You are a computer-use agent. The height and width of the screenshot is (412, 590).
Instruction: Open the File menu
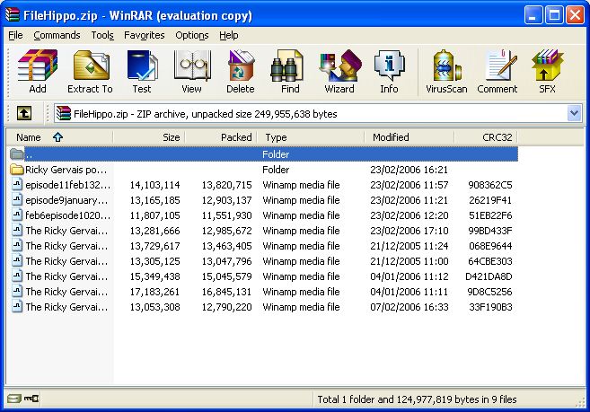coord(15,35)
